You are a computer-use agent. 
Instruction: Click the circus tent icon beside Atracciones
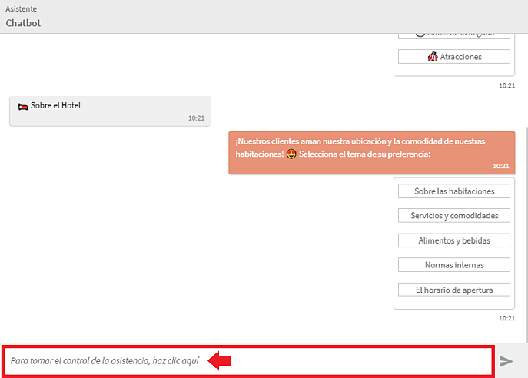tap(433, 57)
